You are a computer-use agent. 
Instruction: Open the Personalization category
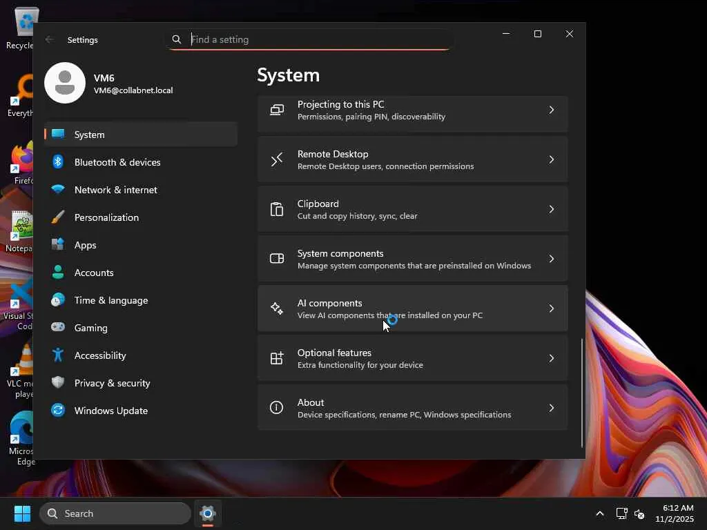pyautogui.click(x=141, y=217)
